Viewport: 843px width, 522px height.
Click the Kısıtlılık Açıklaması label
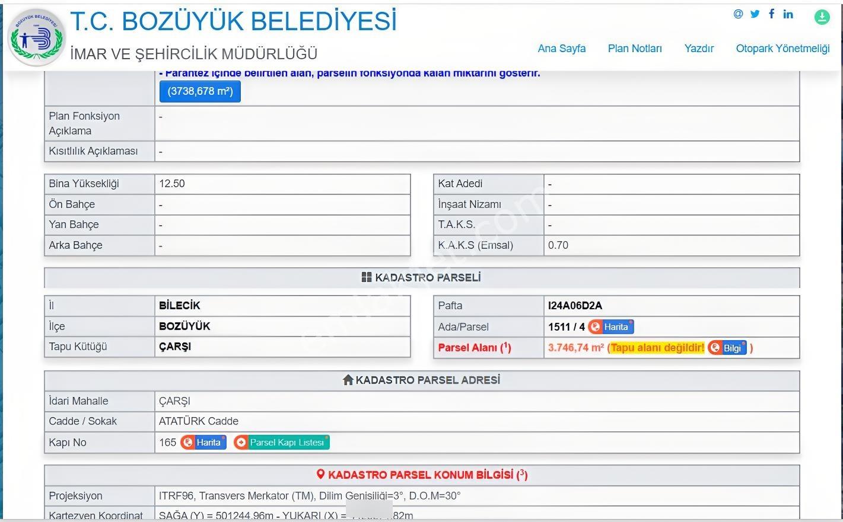coord(93,151)
